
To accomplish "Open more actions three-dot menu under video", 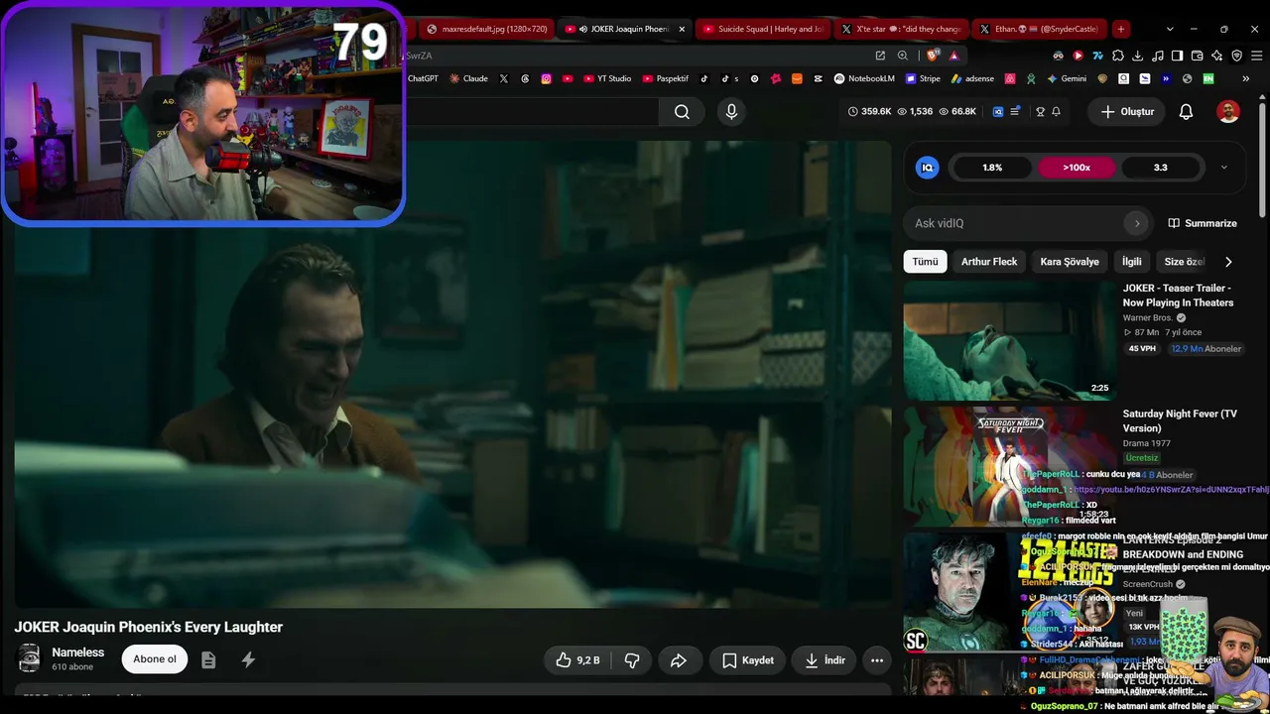I will [877, 660].
